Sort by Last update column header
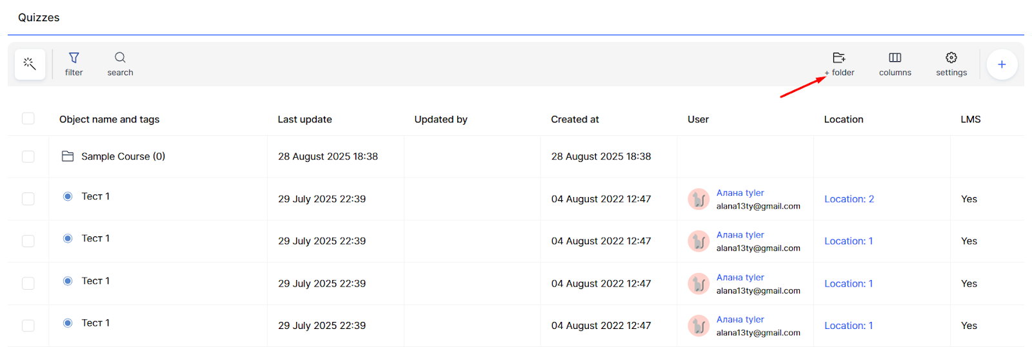Image resolution: width=1032 pixels, height=347 pixels. [x=304, y=119]
